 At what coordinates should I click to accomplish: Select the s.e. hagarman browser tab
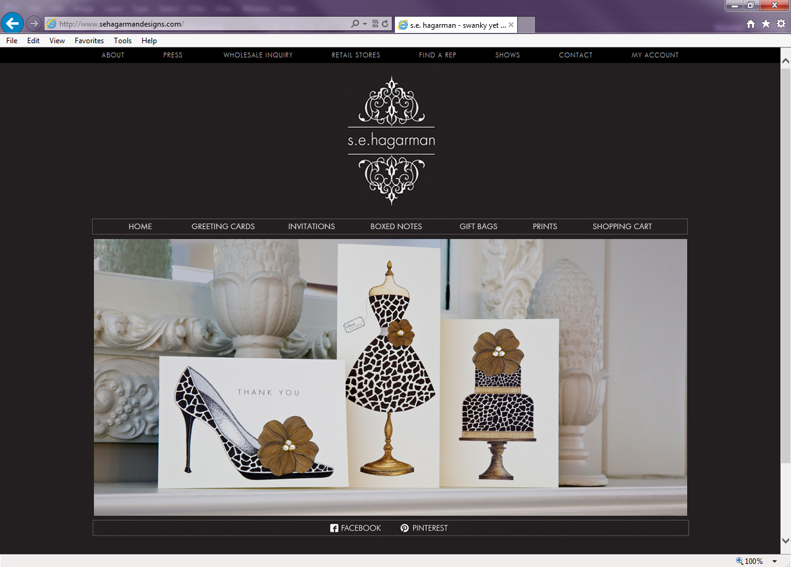point(455,25)
